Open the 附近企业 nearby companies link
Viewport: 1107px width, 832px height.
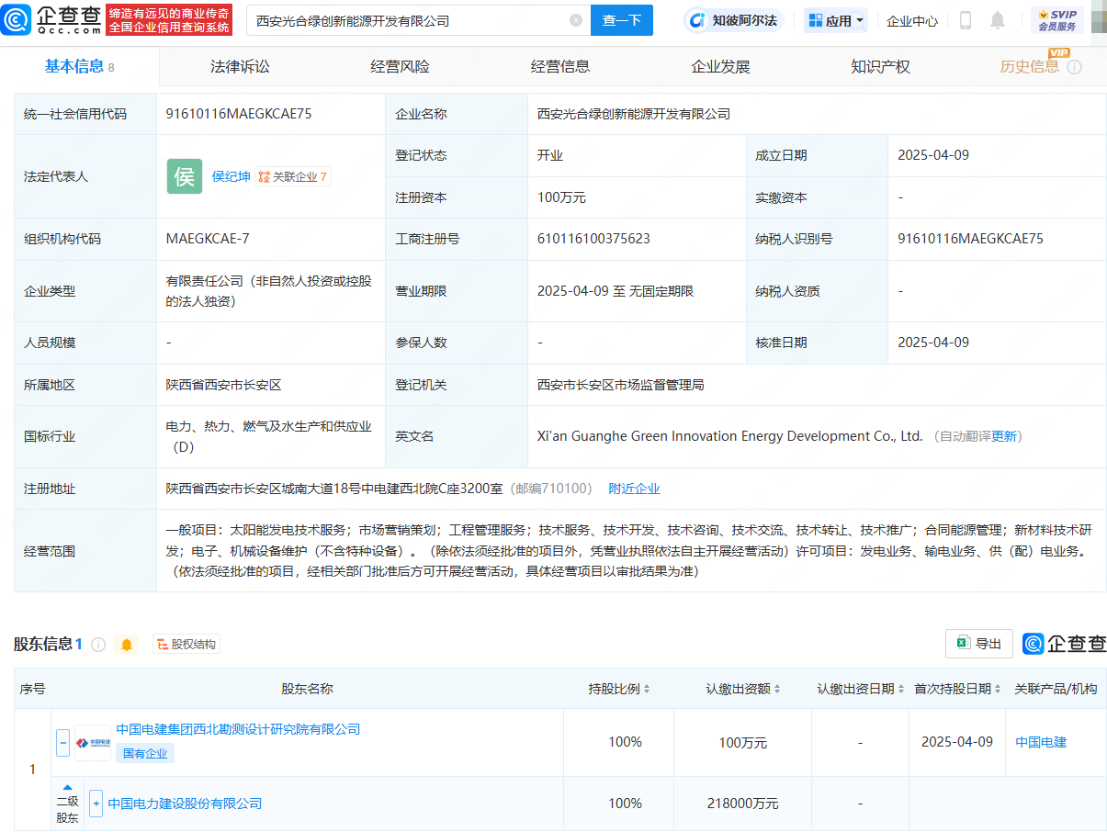click(x=634, y=489)
